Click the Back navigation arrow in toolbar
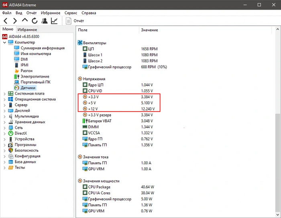The height and width of the screenshot is (218, 281). tap(6, 21)
